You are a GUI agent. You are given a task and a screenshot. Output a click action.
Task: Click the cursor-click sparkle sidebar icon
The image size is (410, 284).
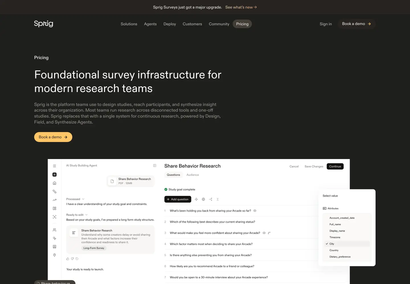pos(54,238)
